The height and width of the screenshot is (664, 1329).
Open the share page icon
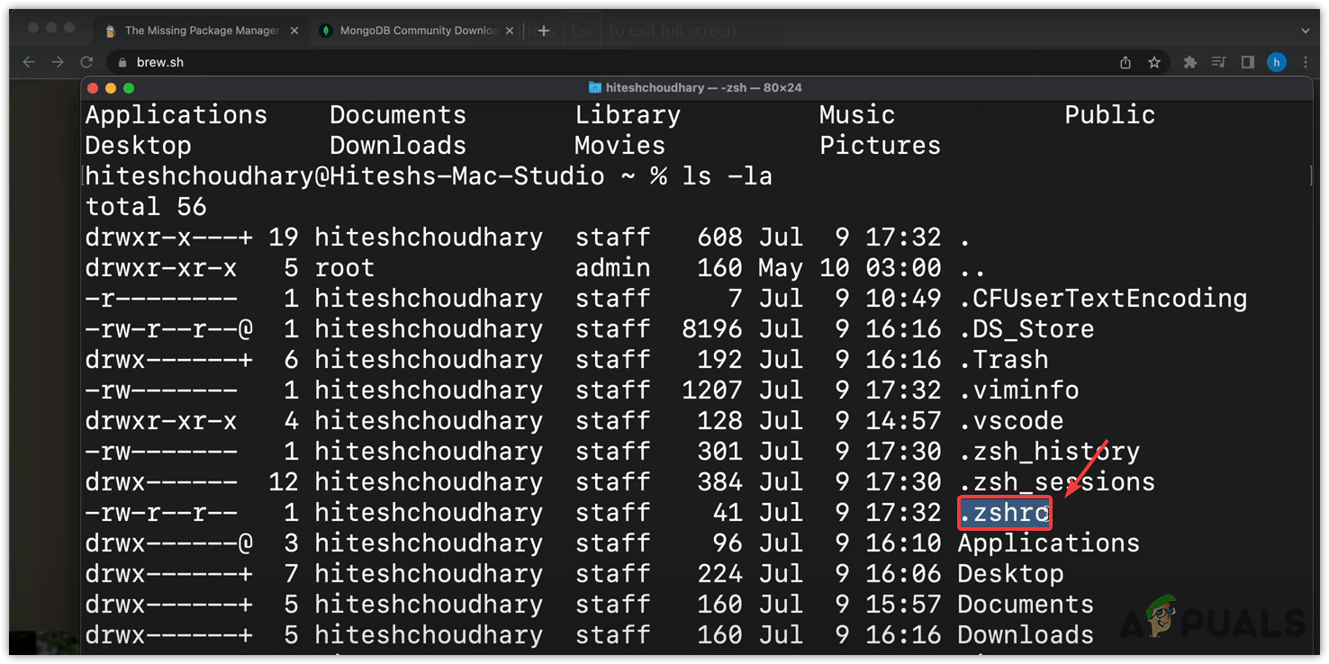(1126, 62)
